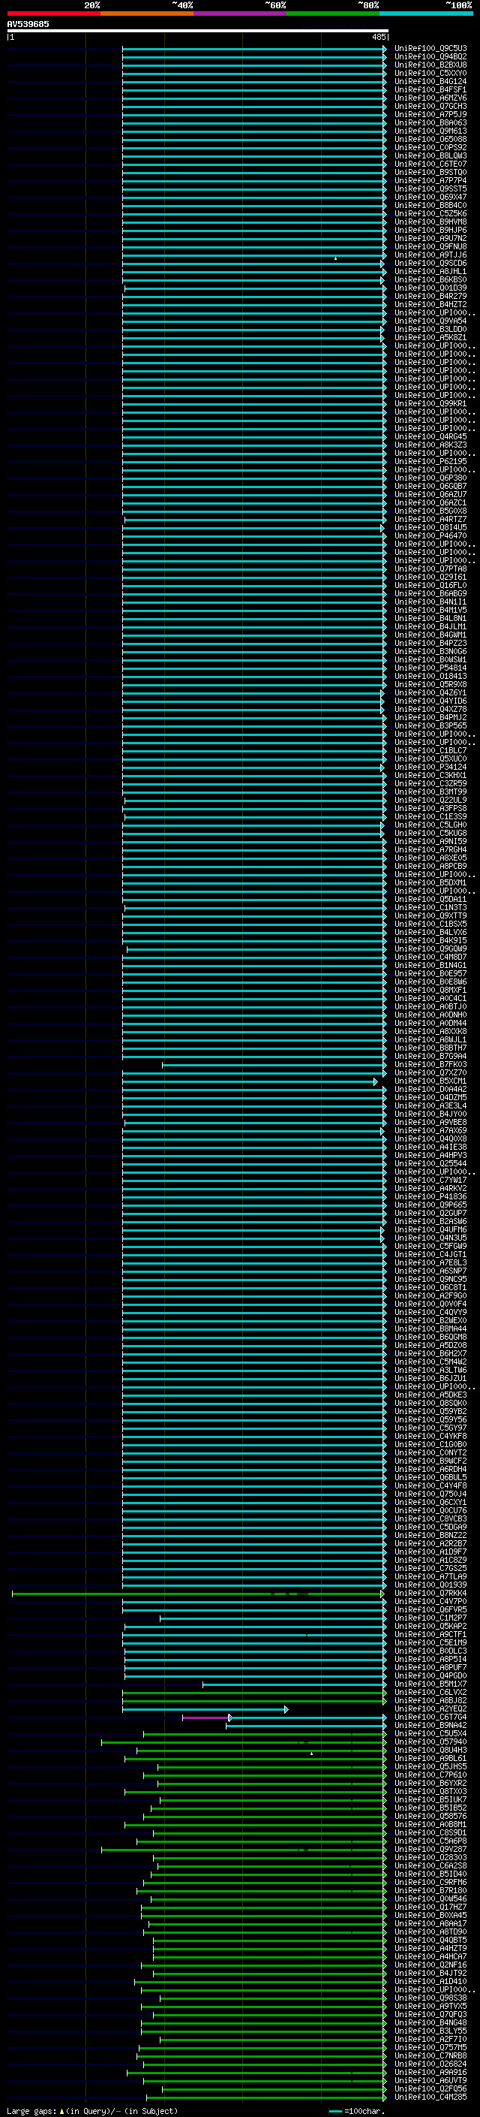Click the long green Q7RKK4 alignment bar

[x=198, y=1594]
